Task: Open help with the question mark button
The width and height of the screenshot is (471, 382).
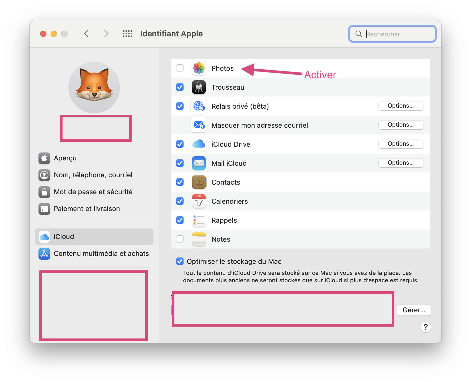Action: [x=426, y=327]
